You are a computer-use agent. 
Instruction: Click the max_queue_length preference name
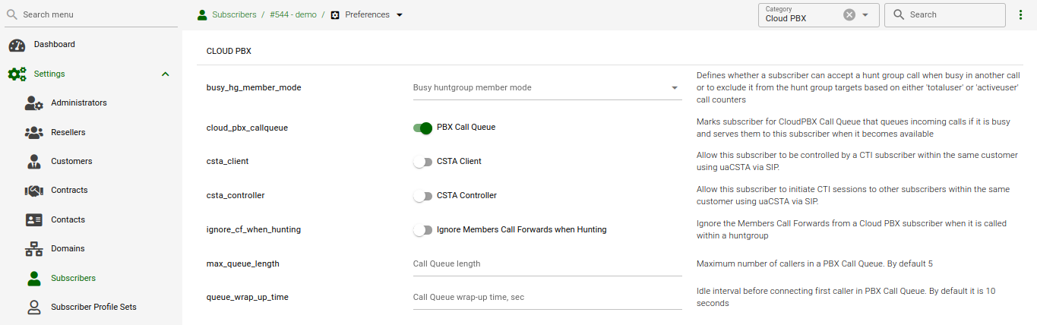(243, 264)
